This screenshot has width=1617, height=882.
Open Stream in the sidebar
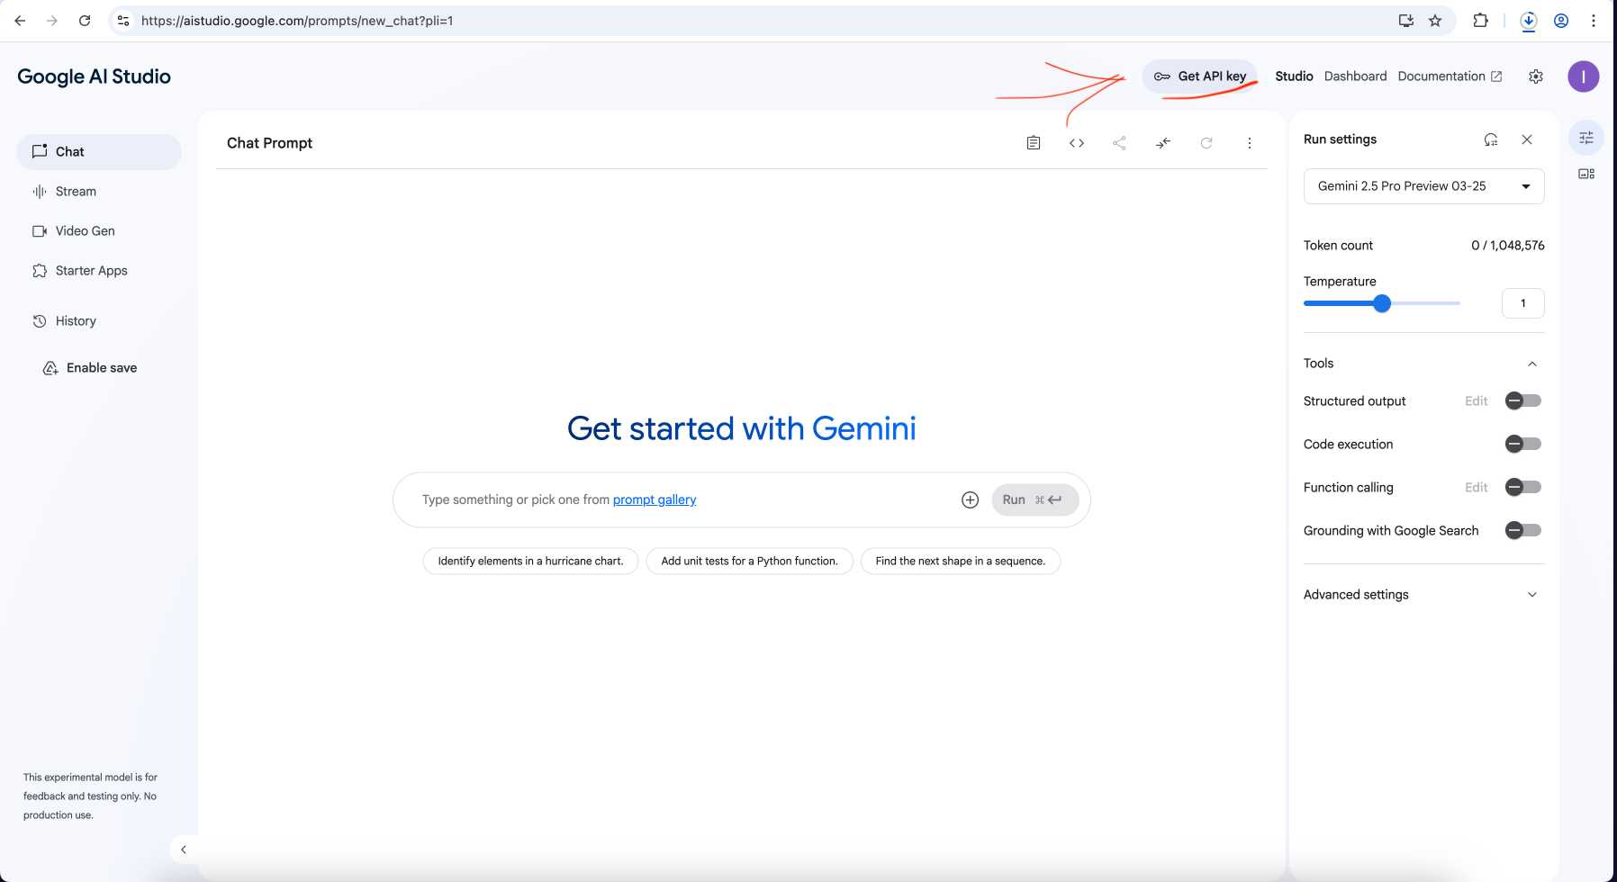pos(99,192)
